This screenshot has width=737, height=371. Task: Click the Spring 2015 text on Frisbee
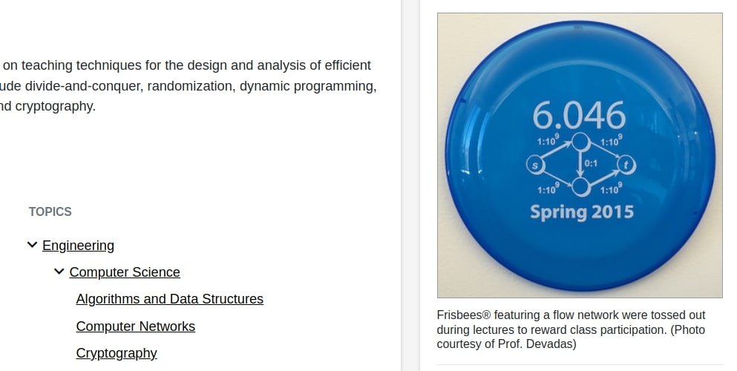point(582,212)
